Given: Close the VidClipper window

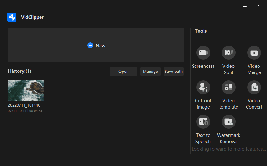Looking at the screenshot, I should click(x=259, y=7).
